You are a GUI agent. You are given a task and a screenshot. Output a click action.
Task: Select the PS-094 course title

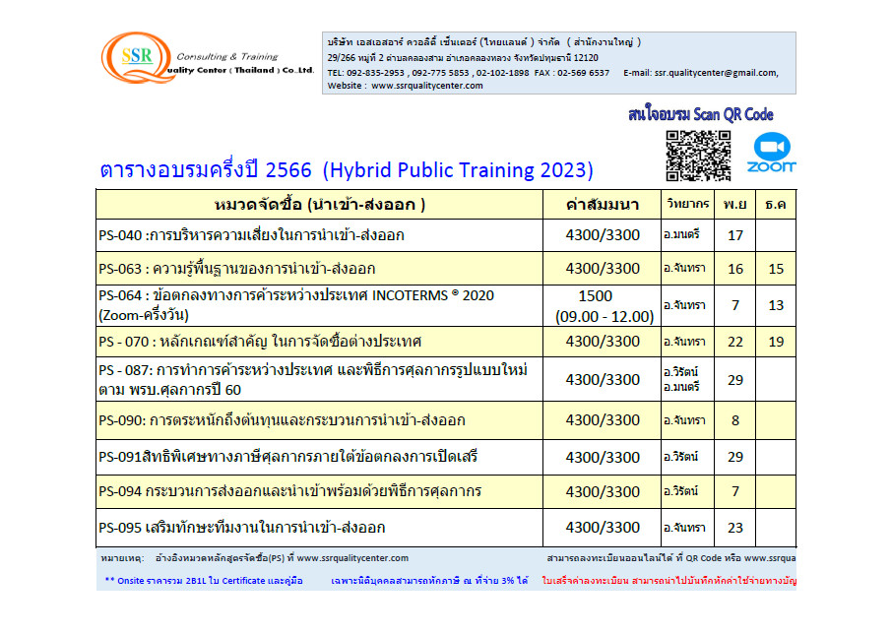[289, 491]
